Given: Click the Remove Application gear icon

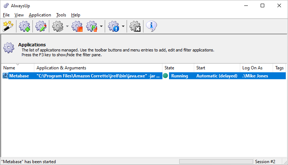Looking at the screenshot, I should (x=135, y=26).
